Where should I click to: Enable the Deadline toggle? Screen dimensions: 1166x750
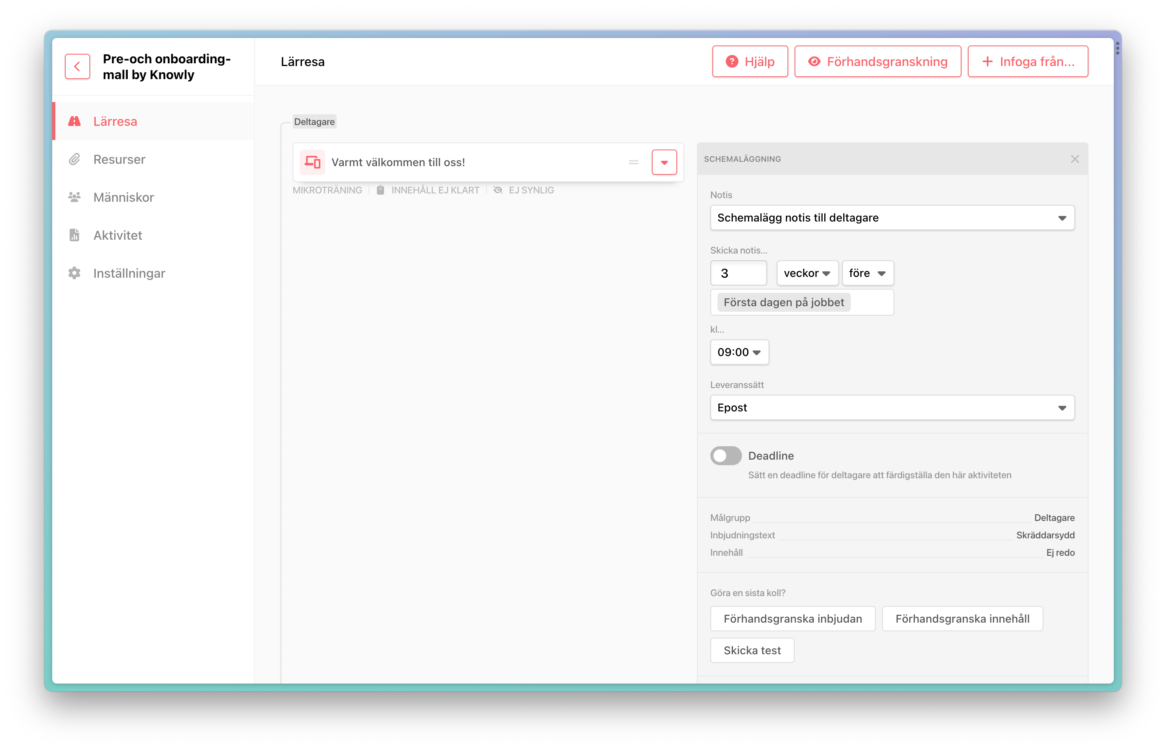coord(725,456)
